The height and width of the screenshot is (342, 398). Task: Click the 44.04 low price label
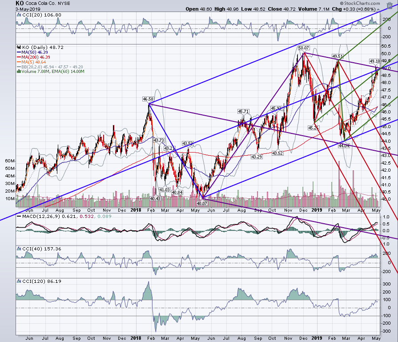click(x=344, y=146)
